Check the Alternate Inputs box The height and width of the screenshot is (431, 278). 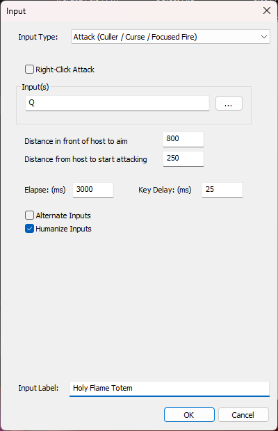pos(29,215)
